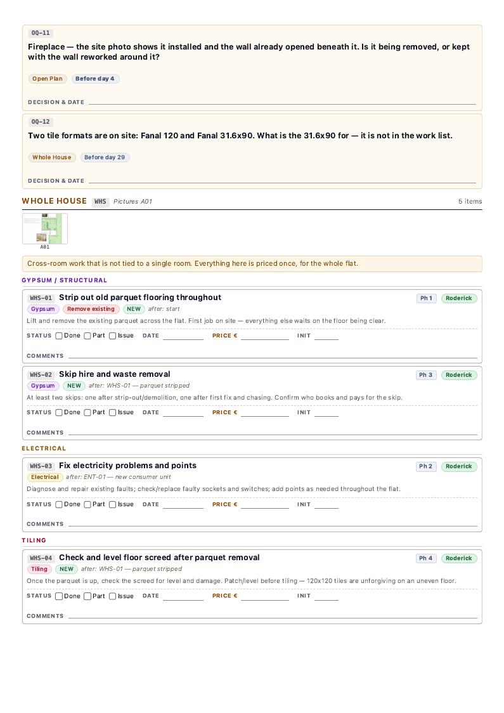504x713 pixels.
Task: Click the Comments line under WHS-02
Action: [x=273, y=433]
